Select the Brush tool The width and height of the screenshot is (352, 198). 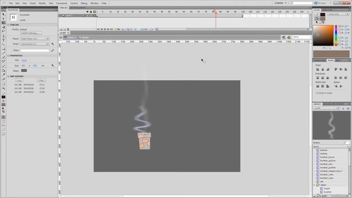coord(3,57)
